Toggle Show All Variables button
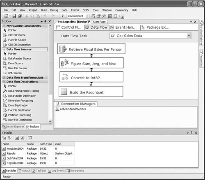This screenshot has height=180, width=205. coord(23,138)
